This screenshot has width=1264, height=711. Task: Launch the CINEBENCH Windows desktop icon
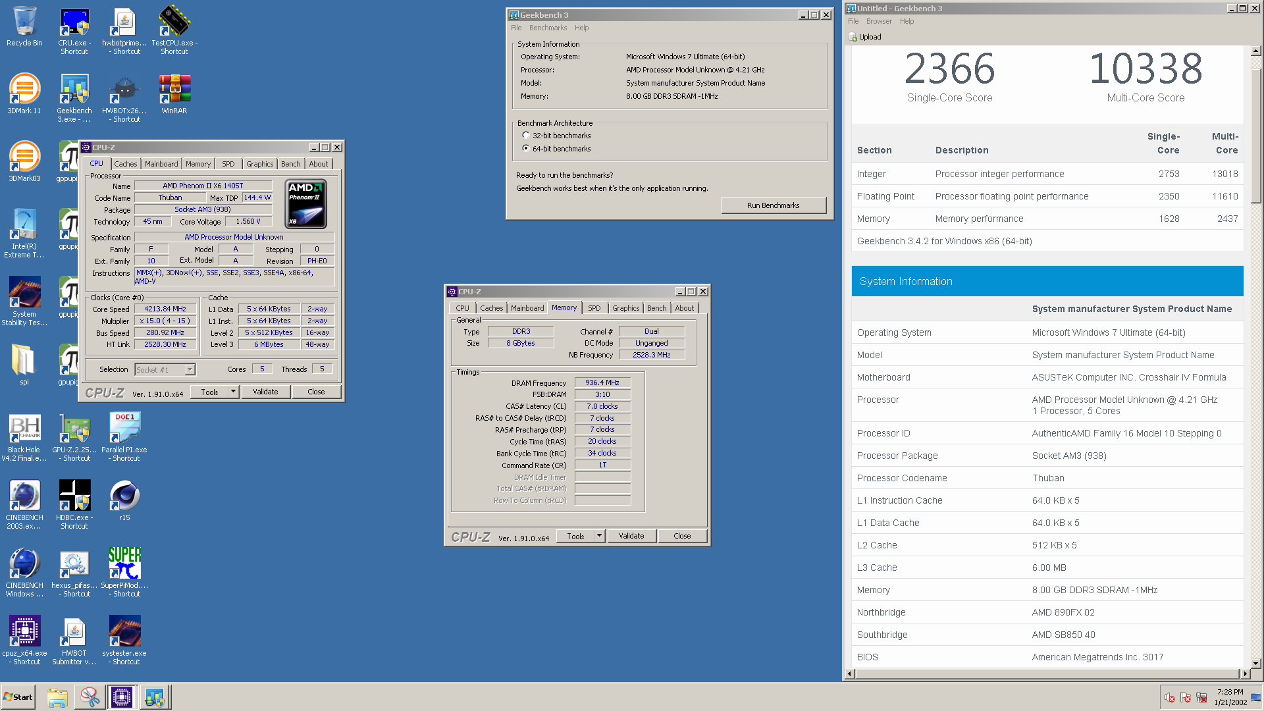pyautogui.click(x=24, y=573)
